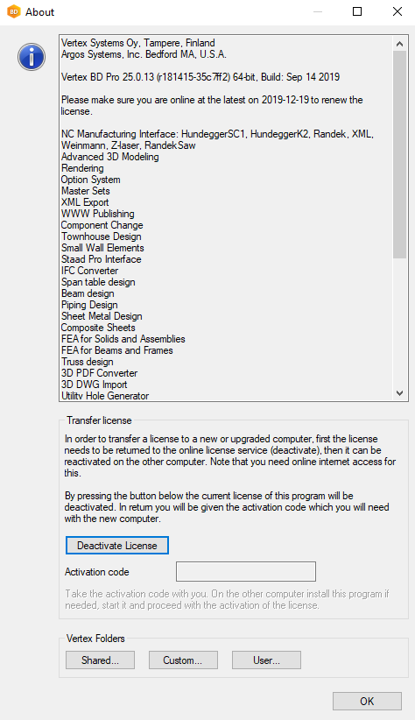Open the Custom... Vertex folder
Viewport: 415px width, 720px height.
(x=183, y=660)
